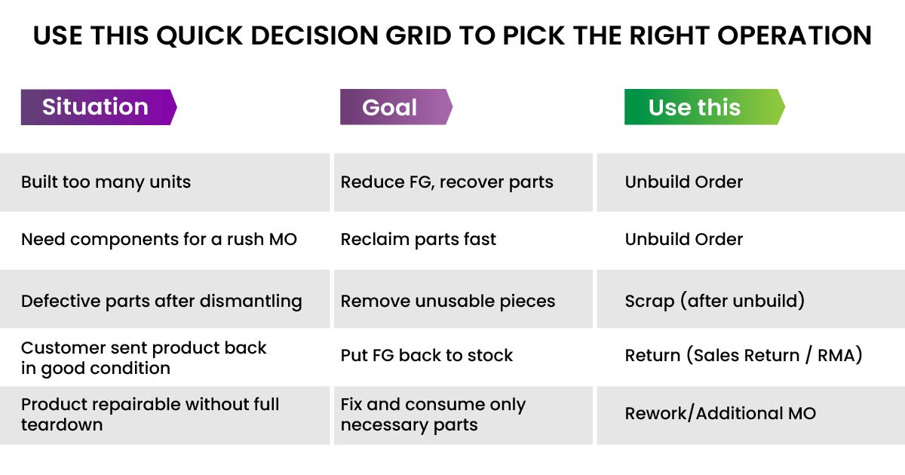
Task: Choose 'Scrap (after unbuild)' operation
Action: (x=714, y=301)
